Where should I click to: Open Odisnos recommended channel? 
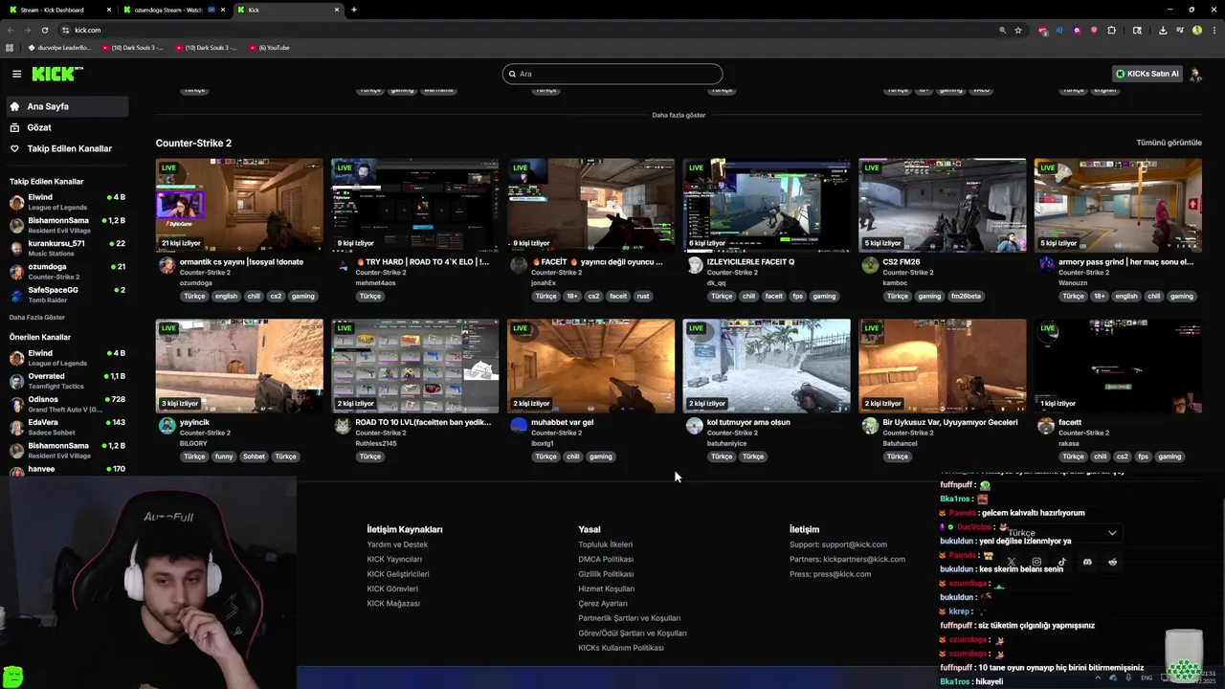(67, 404)
